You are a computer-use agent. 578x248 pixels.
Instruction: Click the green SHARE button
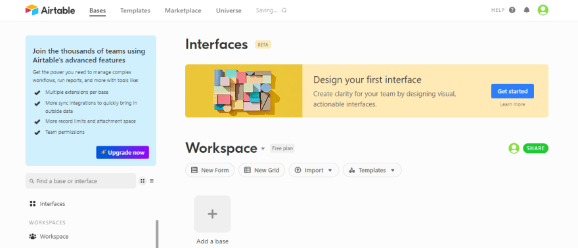pyautogui.click(x=535, y=148)
